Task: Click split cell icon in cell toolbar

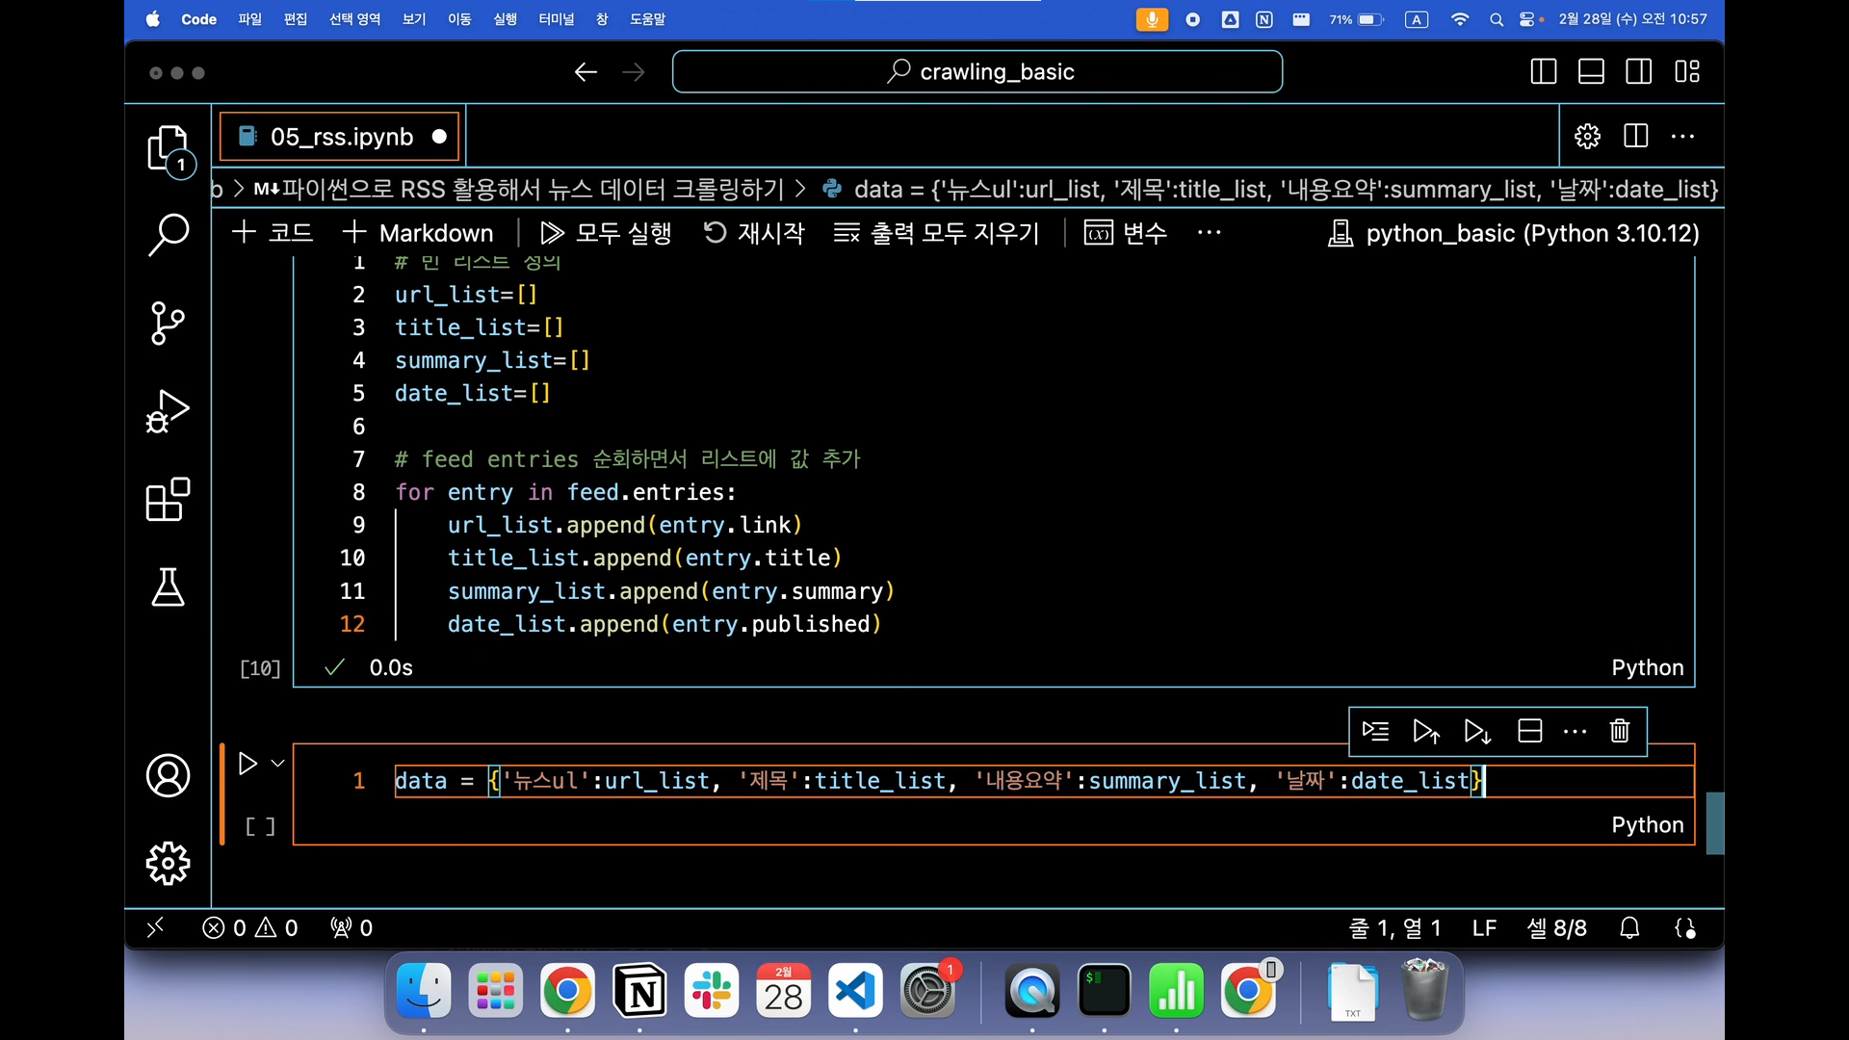Action: click(1529, 732)
